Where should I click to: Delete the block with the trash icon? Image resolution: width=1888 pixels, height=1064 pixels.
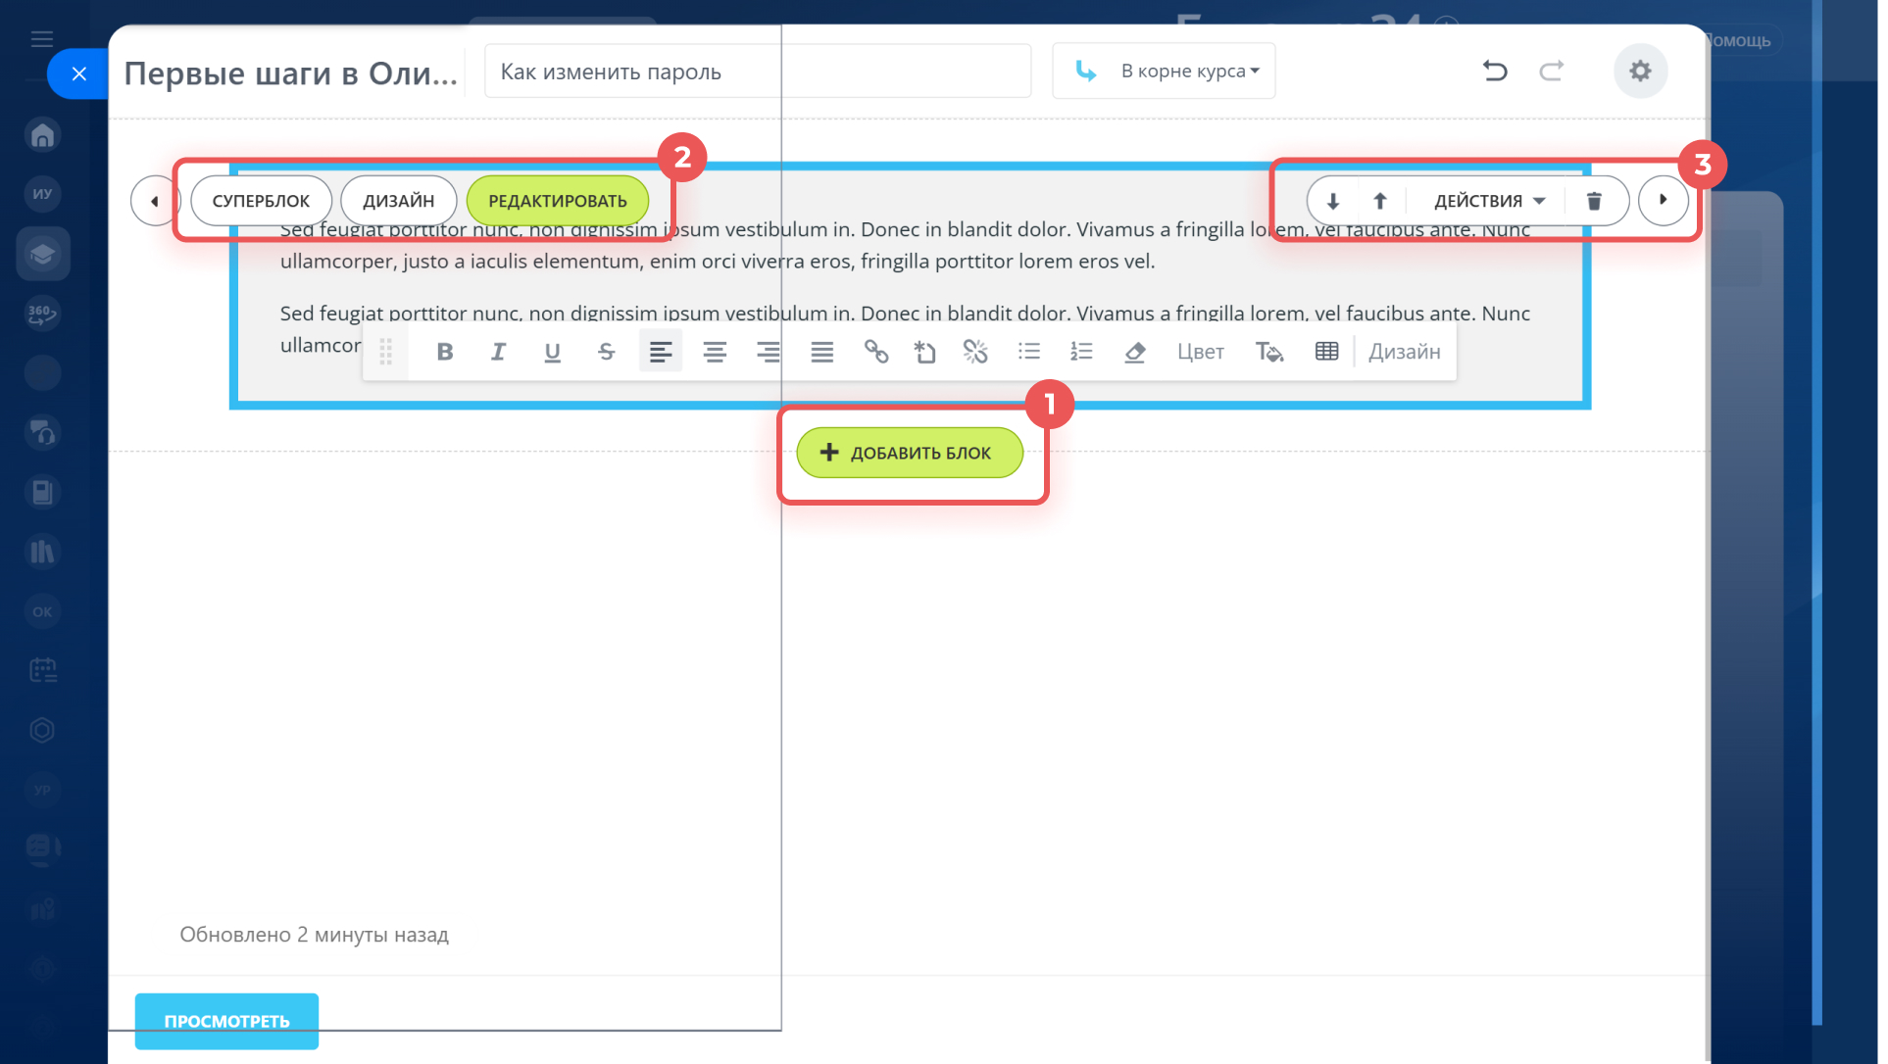(1594, 201)
